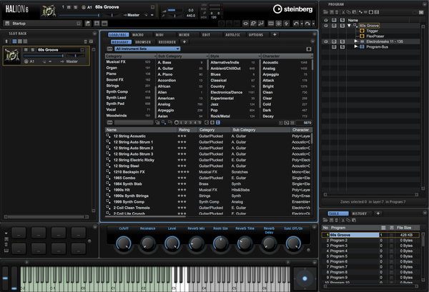Open the Startup multi-program dropdown
This screenshot has height=292, width=429.
click(79, 24)
